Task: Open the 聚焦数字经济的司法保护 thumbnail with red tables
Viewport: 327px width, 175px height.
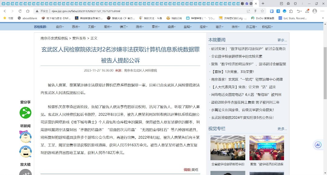Action: (x=267, y=148)
